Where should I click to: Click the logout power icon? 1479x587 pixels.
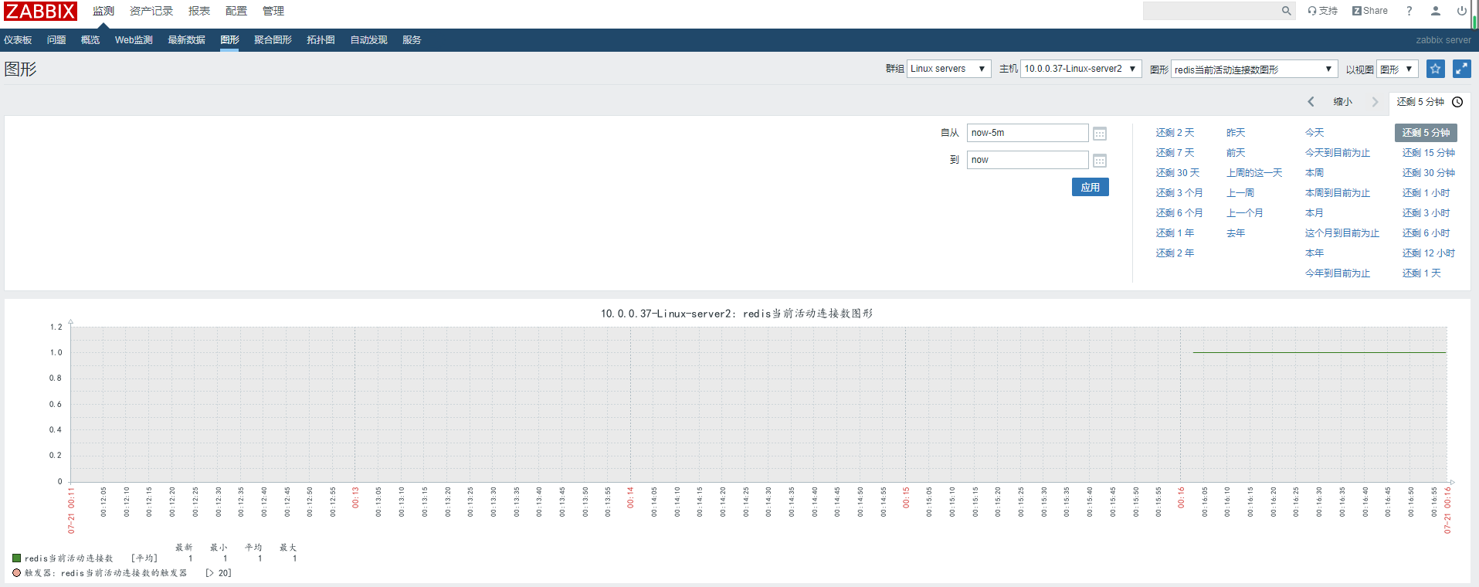coord(1462,11)
